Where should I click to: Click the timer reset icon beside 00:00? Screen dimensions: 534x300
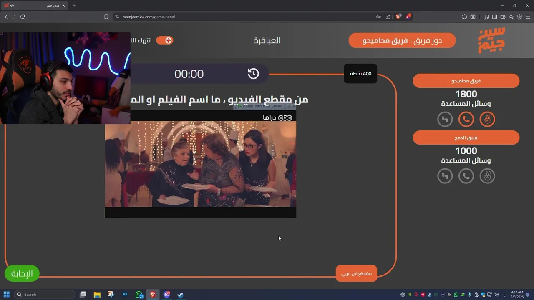(x=253, y=74)
